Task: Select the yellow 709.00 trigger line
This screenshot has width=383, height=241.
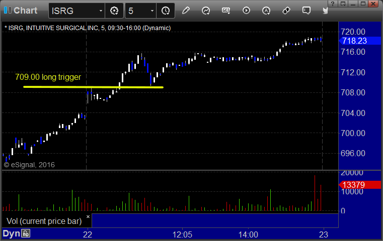Action: [93, 87]
